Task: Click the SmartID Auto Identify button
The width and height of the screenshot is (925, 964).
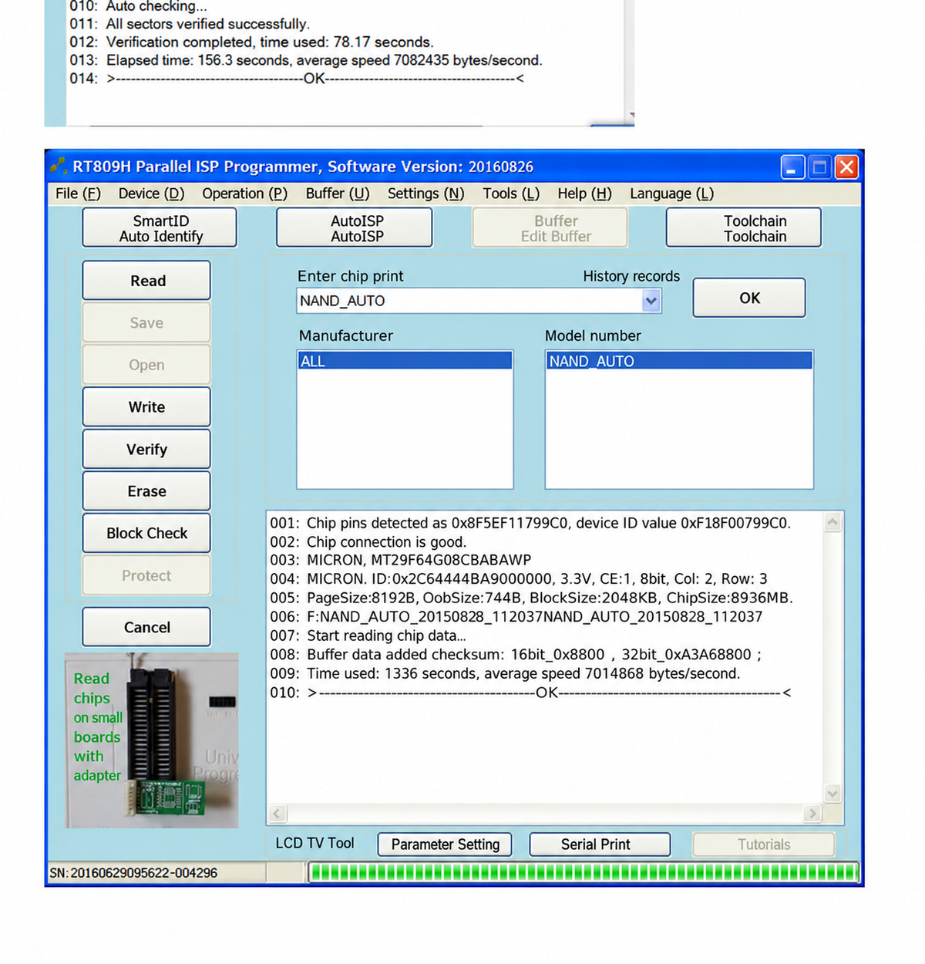Action: [x=160, y=228]
